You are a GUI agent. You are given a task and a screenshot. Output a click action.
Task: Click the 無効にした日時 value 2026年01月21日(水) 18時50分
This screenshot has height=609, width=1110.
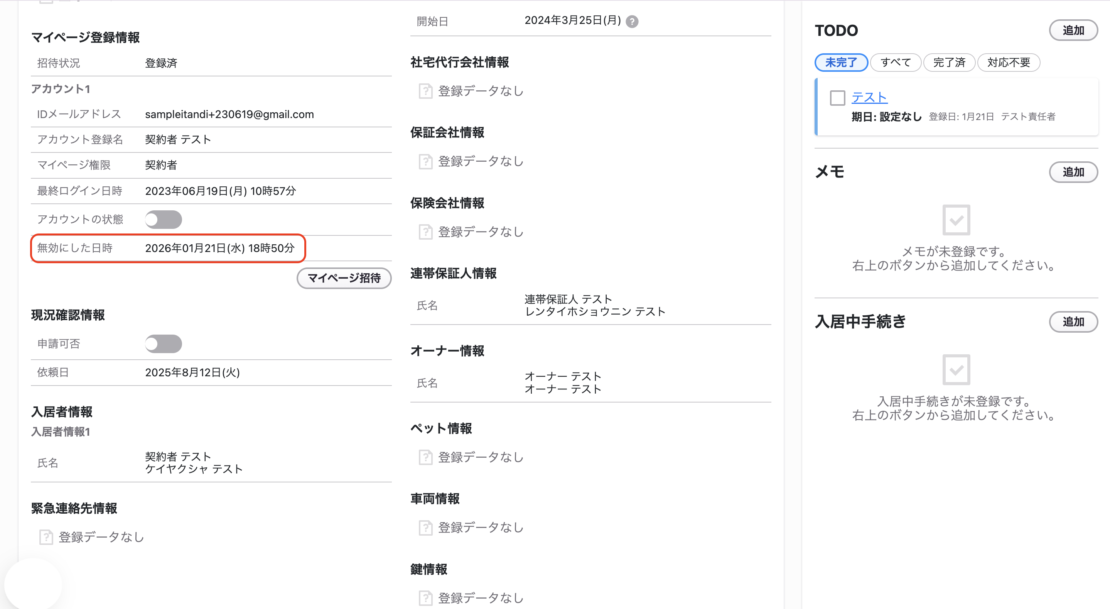pyautogui.click(x=220, y=248)
